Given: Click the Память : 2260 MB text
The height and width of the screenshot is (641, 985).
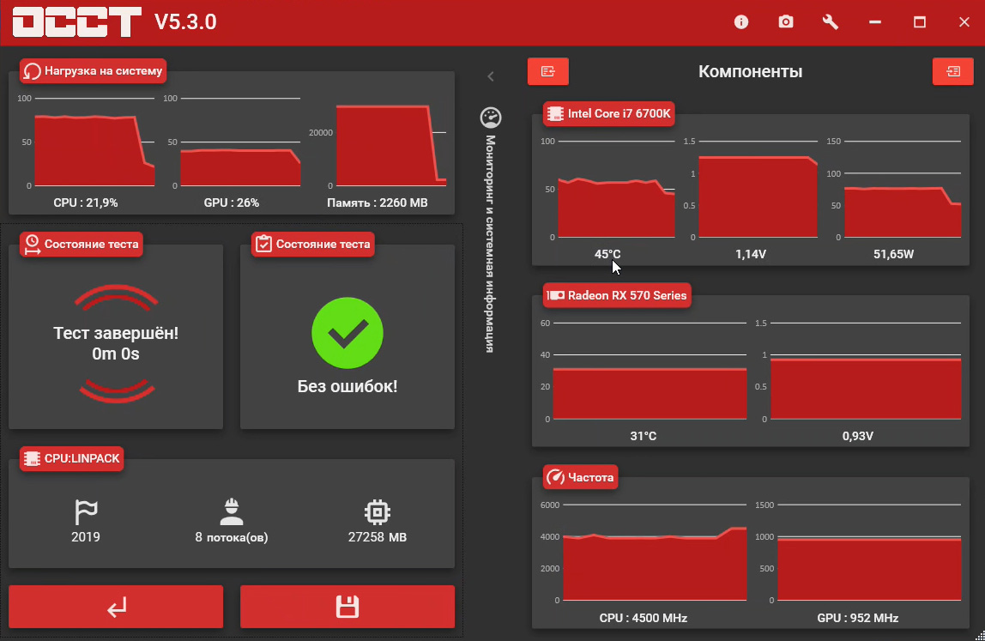Looking at the screenshot, I should (377, 203).
